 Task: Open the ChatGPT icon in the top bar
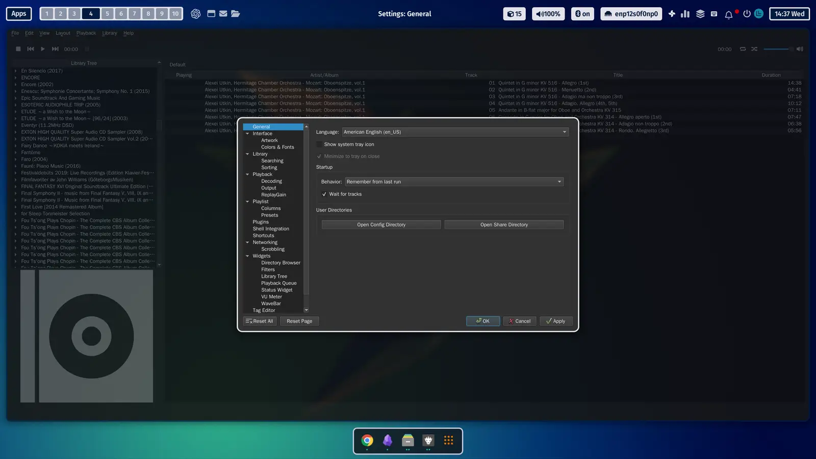(x=195, y=14)
